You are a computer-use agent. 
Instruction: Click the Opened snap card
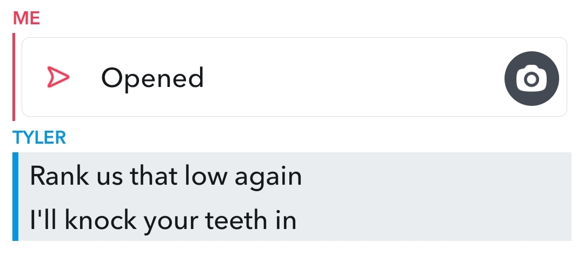tap(294, 77)
